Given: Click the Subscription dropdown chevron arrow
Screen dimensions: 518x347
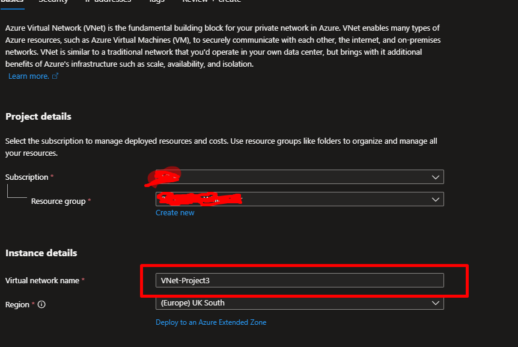Looking at the screenshot, I should pos(436,177).
